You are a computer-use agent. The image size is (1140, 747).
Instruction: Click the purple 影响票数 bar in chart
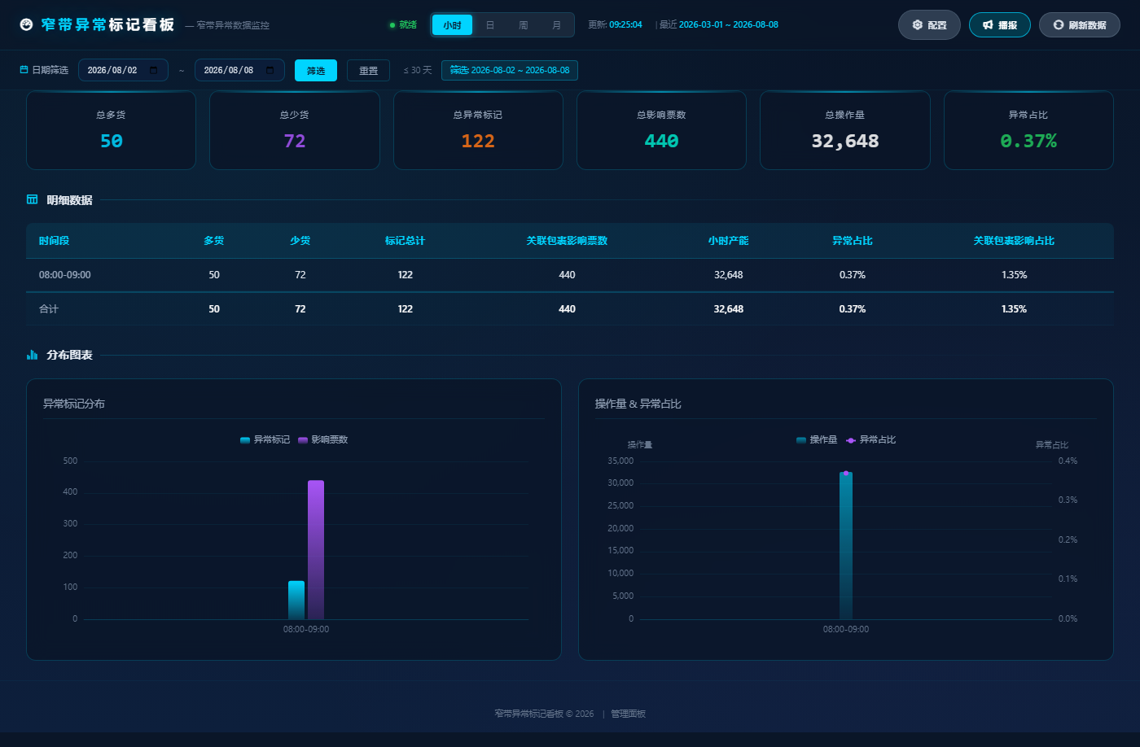pos(316,550)
